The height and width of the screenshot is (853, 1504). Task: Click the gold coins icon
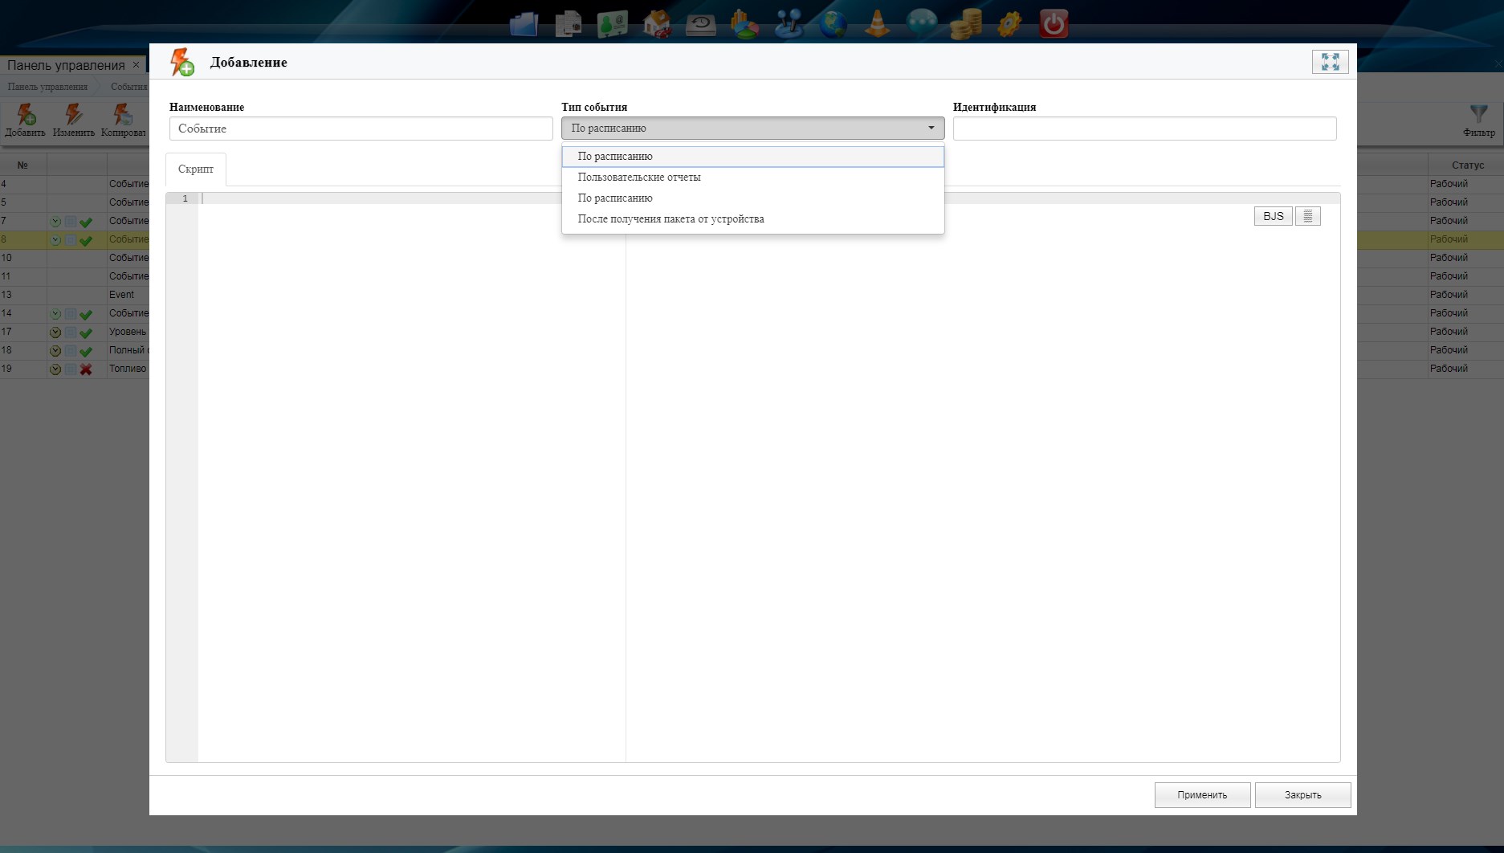click(965, 24)
